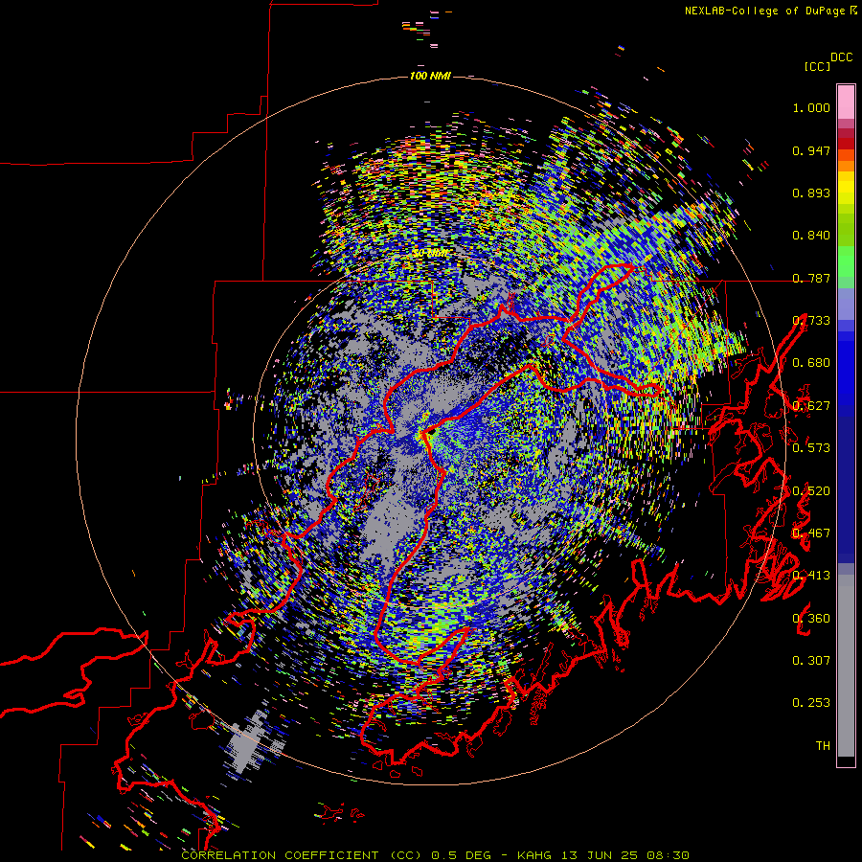Click the 100 NMI range ring label
Image resolution: width=862 pixels, height=862 pixels.
(430, 76)
